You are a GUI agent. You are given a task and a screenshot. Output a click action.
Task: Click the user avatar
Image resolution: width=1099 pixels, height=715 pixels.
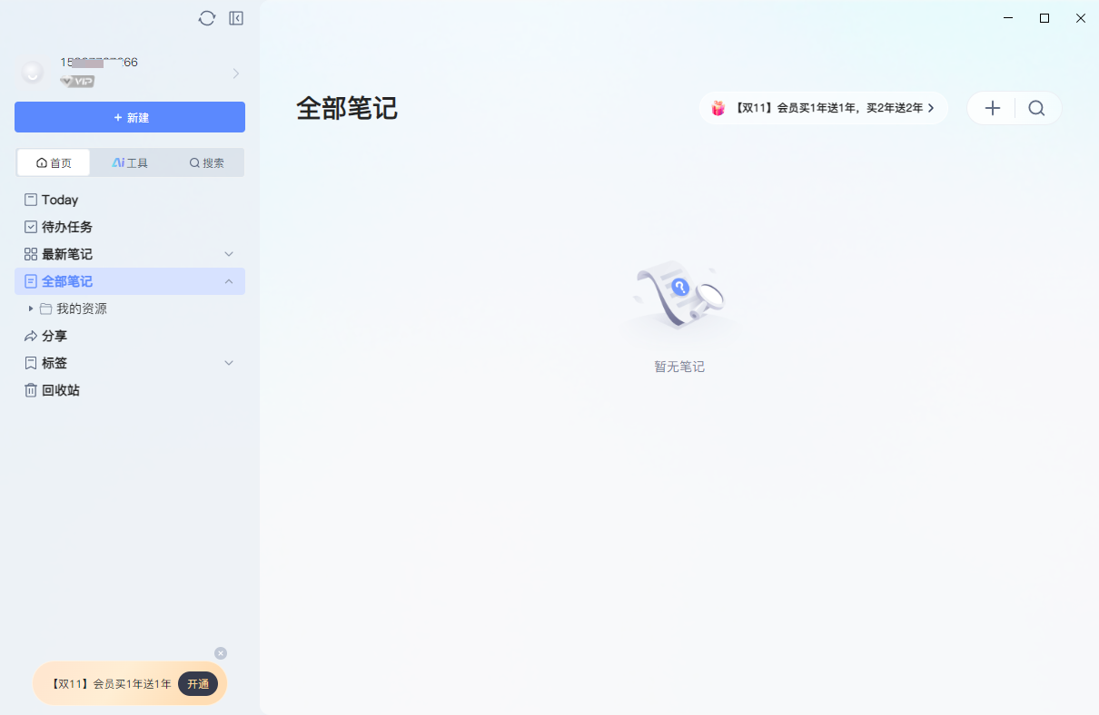(32, 72)
